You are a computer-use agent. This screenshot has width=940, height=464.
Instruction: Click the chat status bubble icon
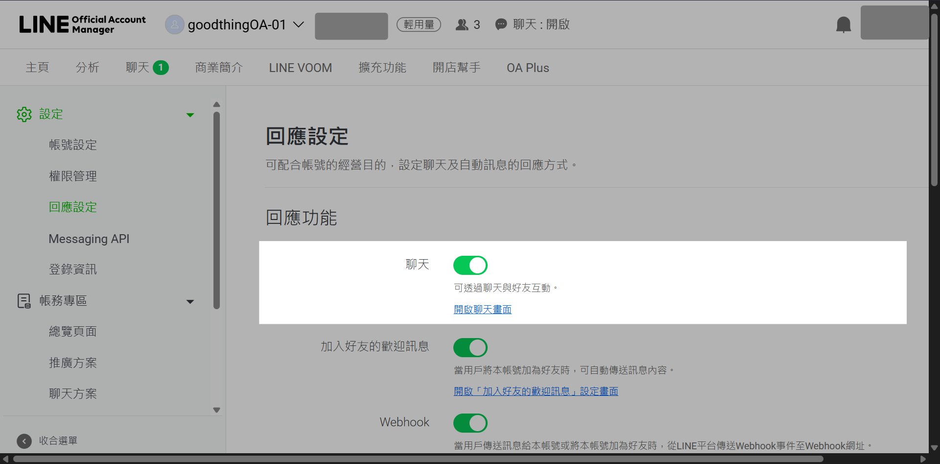pyautogui.click(x=501, y=24)
